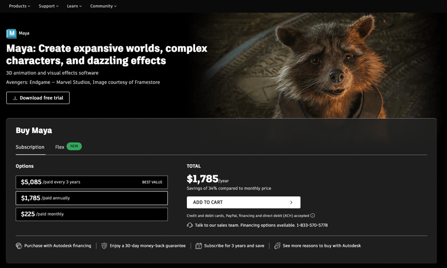Click the green NEW badge next to Flex
Viewport: 447px width, 268px height.
(x=74, y=146)
